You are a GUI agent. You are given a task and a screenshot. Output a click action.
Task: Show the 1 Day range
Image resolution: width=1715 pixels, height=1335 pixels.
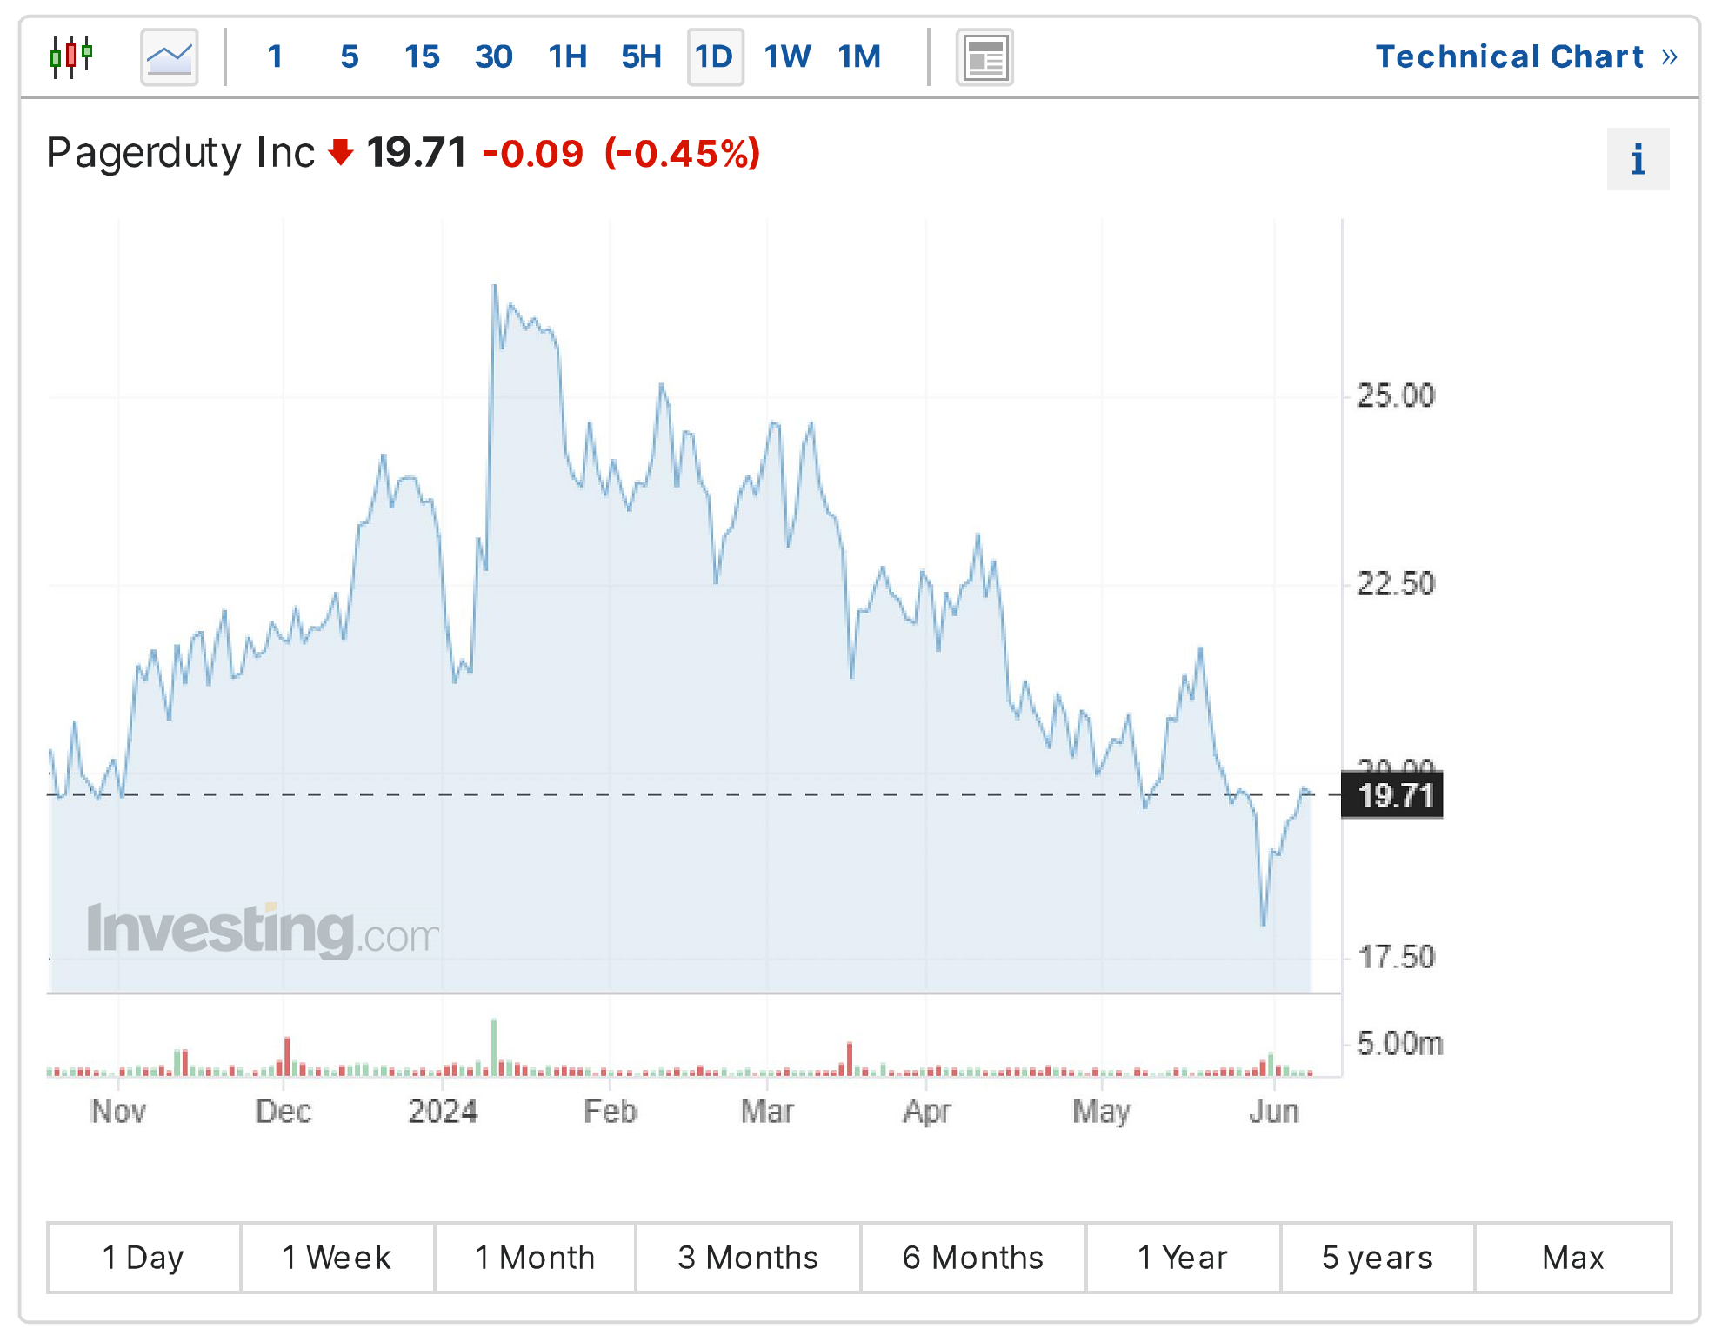(144, 1258)
